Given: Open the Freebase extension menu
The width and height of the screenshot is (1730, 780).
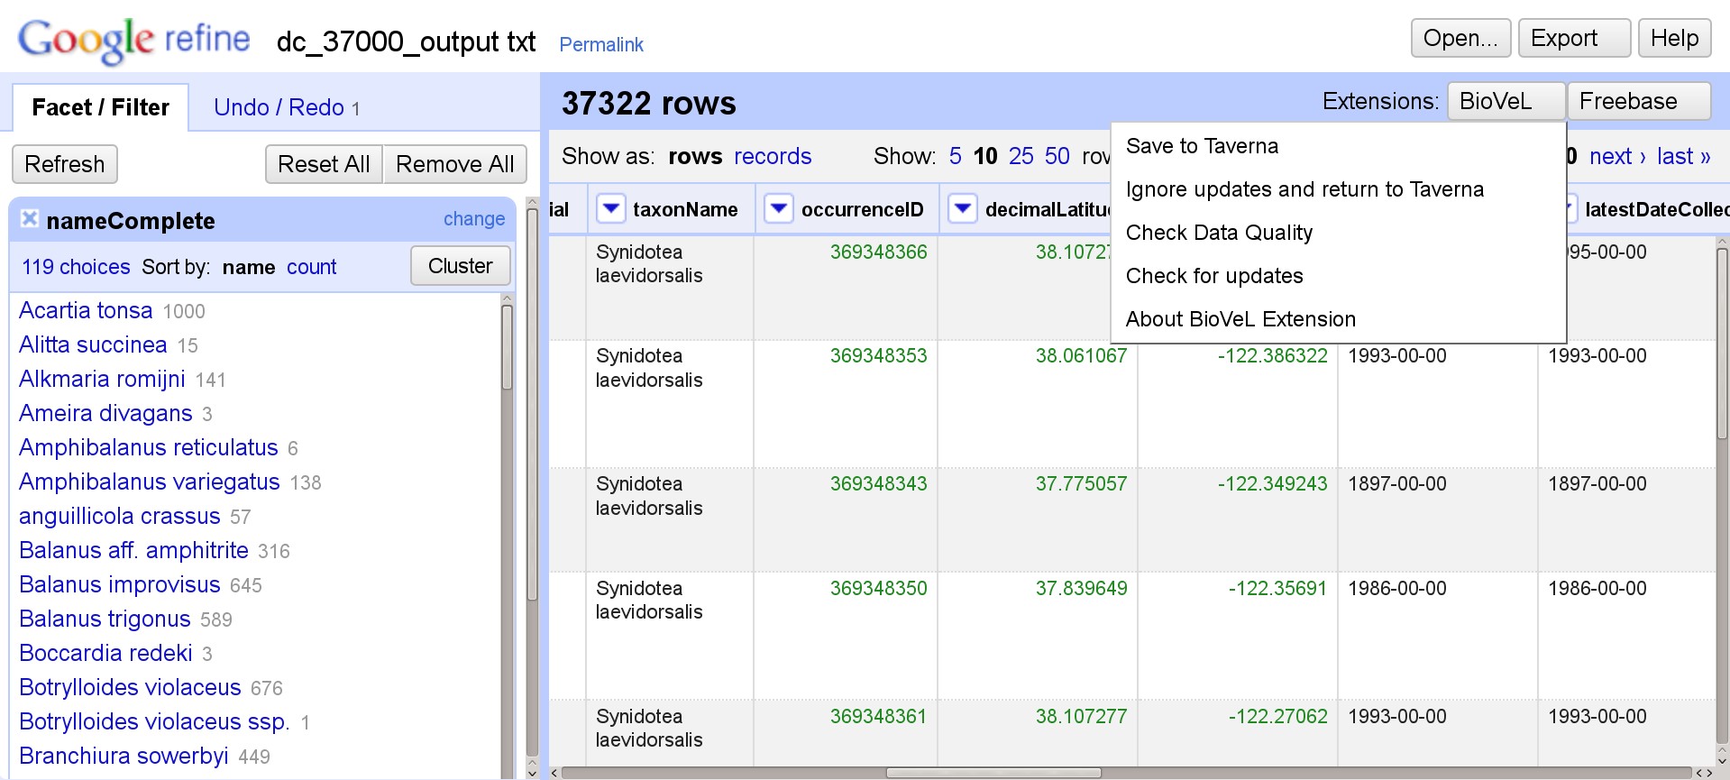Looking at the screenshot, I should [x=1639, y=101].
